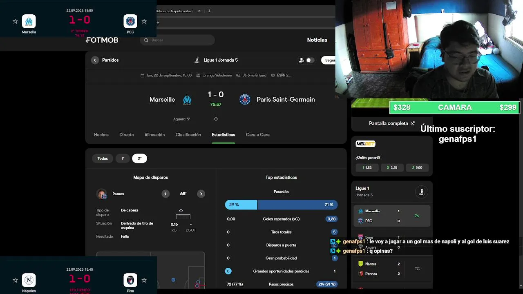Click Grandes oportunidades perdidas label
This screenshot has height=294, width=523.
pos(281,271)
